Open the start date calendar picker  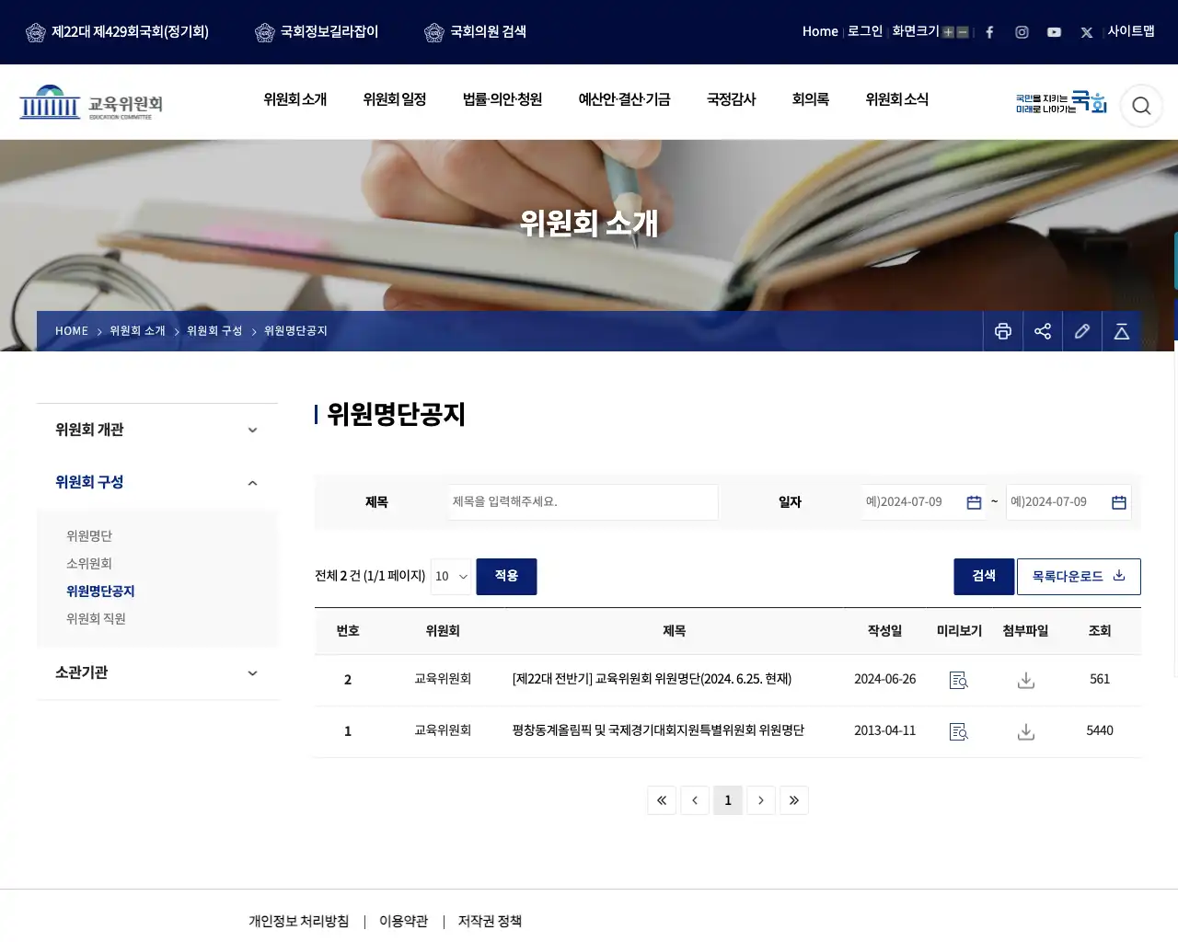point(974,502)
